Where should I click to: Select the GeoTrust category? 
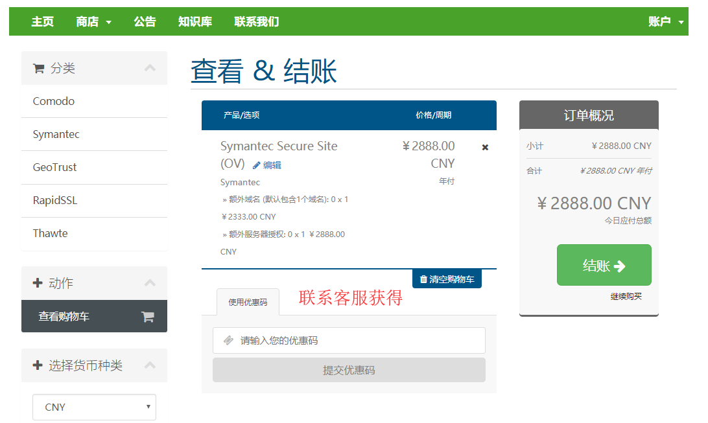coord(55,167)
